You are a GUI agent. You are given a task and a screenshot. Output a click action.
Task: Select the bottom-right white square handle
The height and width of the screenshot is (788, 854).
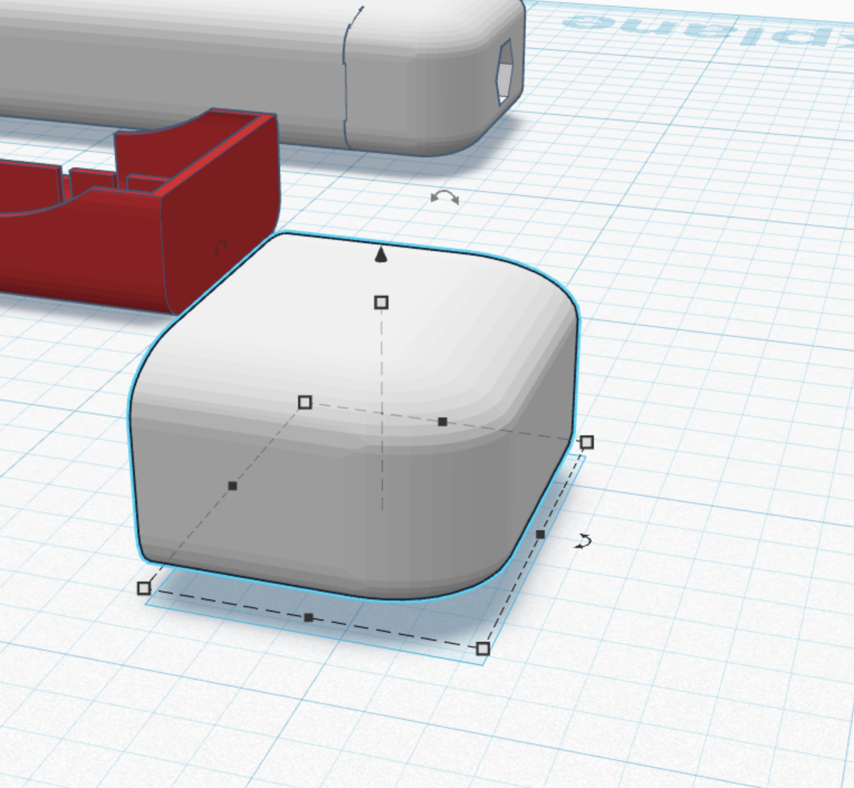coord(483,648)
